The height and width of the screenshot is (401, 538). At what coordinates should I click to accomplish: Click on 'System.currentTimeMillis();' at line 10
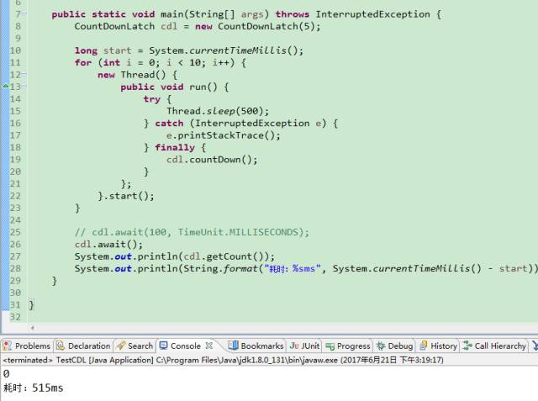coord(226,50)
